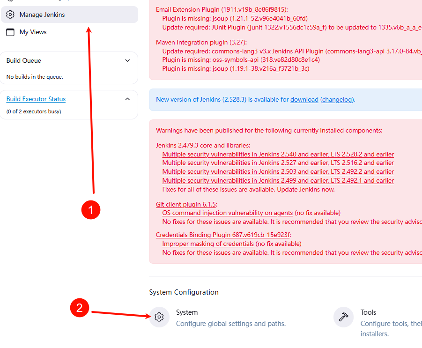This screenshot has width=422, height=348.
Task: Open the System settings title
Action: [187, 312]
